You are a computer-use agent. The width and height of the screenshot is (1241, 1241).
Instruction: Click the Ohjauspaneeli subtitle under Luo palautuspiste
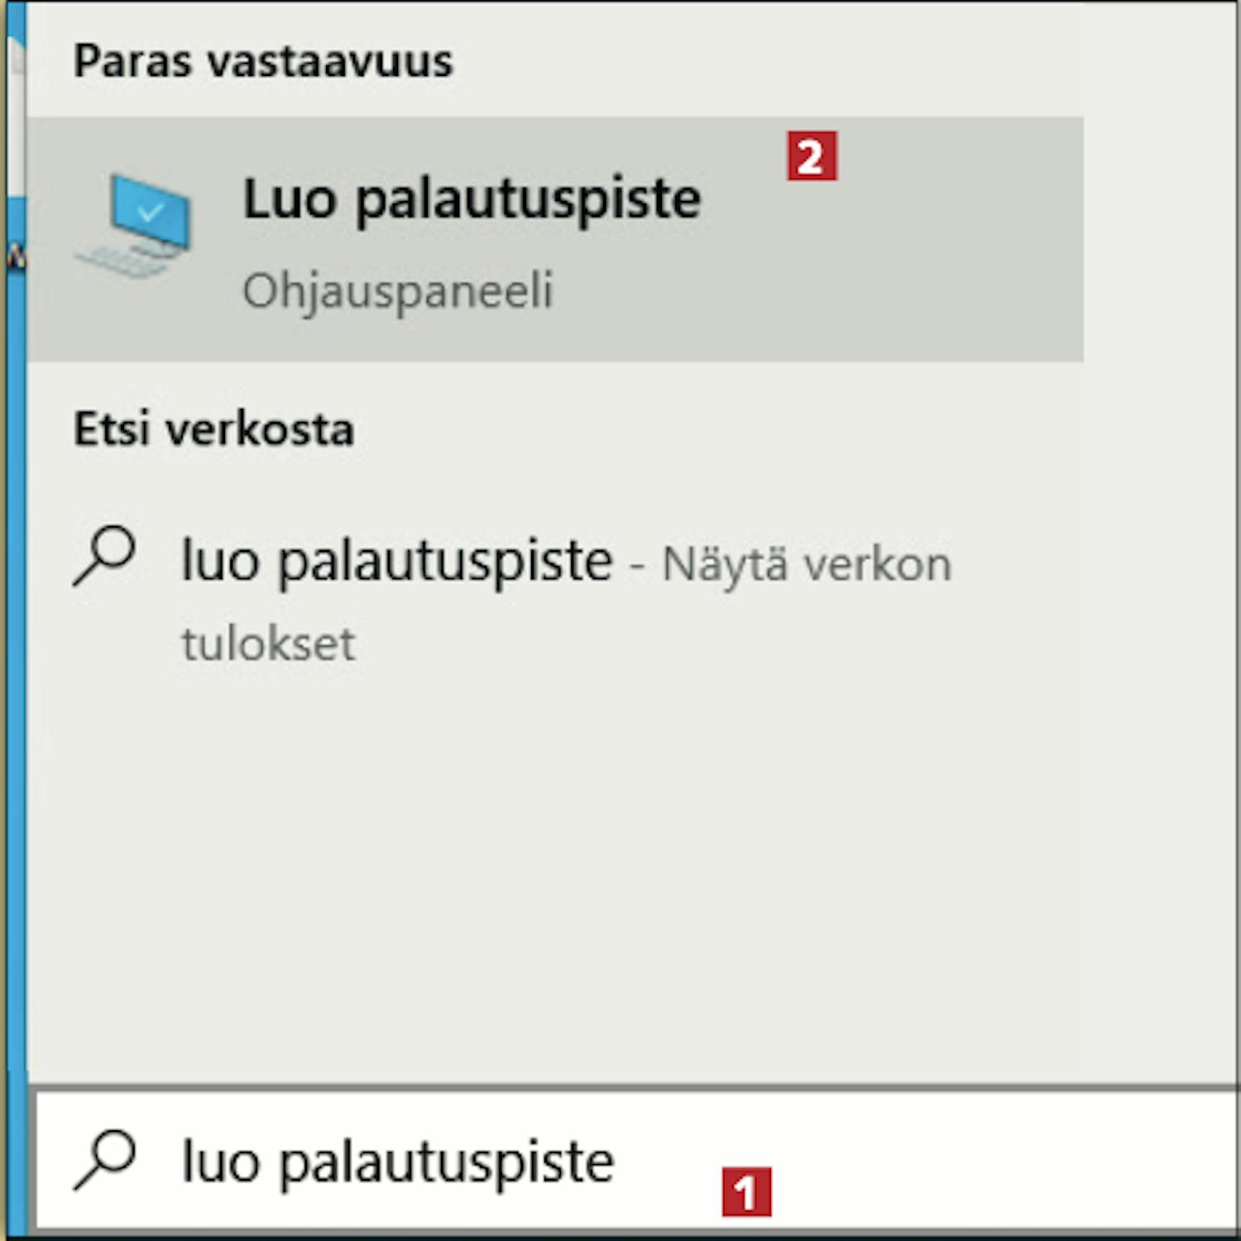[397, 292]
